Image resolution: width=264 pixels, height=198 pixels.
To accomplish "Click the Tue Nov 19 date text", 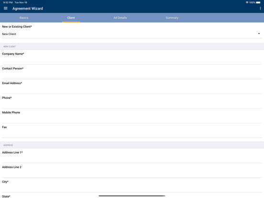I will click(21, 2).
